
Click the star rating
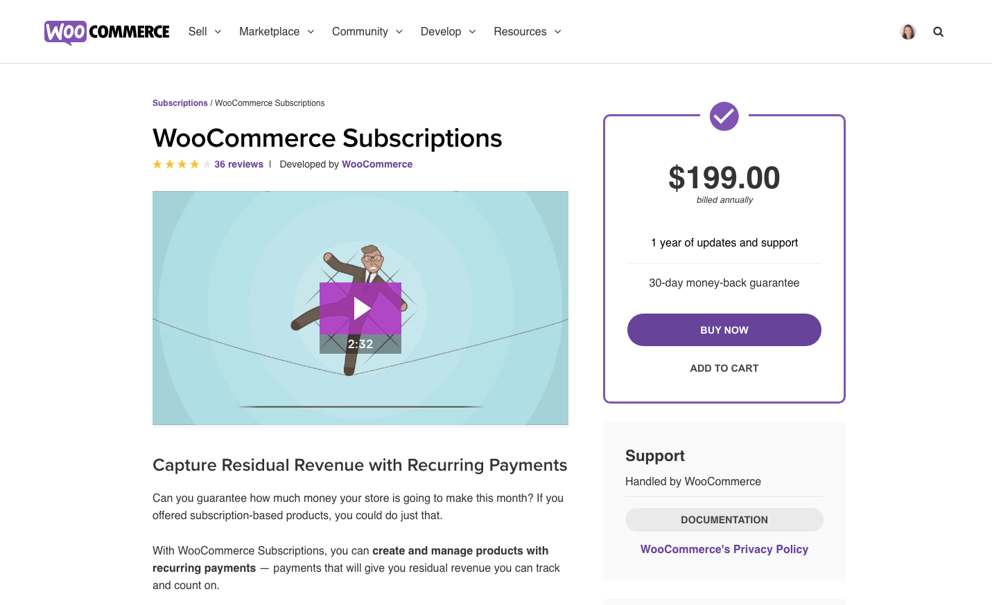pyautogui.click(x=182, y=164)
